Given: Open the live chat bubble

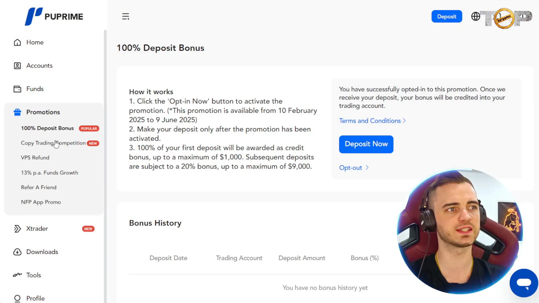Looking at the screenshot, I should [x=524, y=283].
